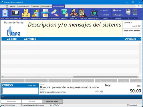Click the Lunna title bar app icon

[x=3, y=2]
